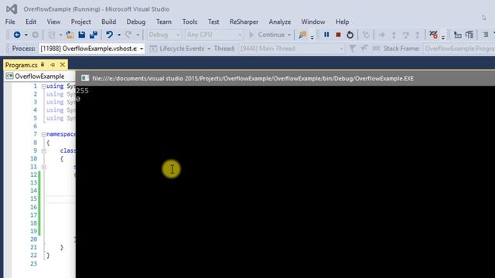Click line number 23 in the editor
Viewport: 495px width, 278px height.
tap(33, 263)
